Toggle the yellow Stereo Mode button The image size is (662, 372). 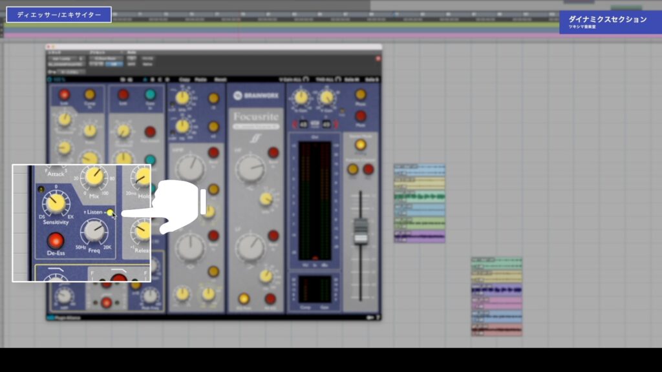360,145
